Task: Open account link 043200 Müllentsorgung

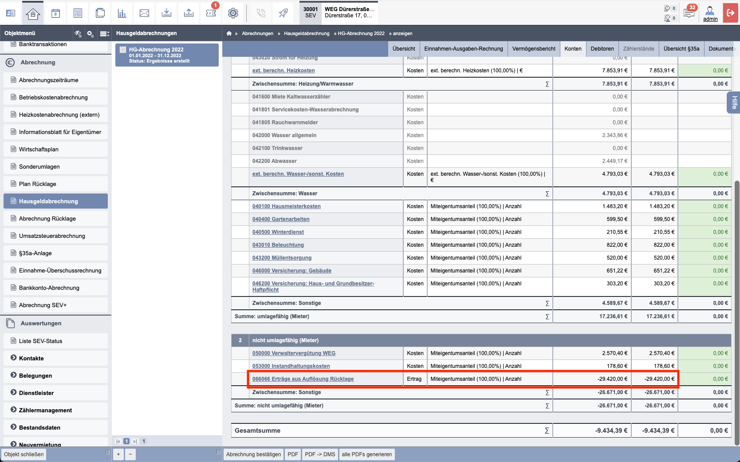Action: pos(282,258)
